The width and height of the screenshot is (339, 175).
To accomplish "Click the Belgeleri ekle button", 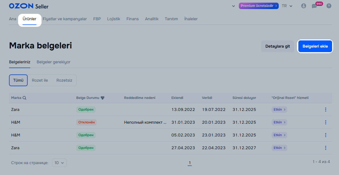I will (x=315, y=46).
